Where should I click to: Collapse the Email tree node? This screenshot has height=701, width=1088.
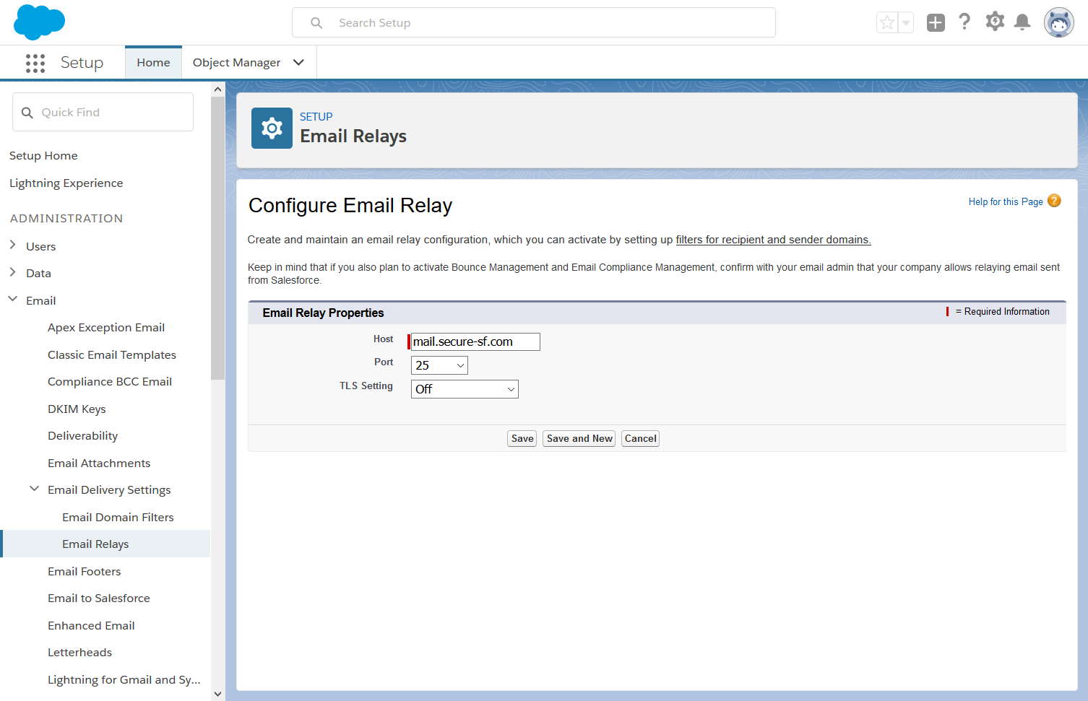12,299
